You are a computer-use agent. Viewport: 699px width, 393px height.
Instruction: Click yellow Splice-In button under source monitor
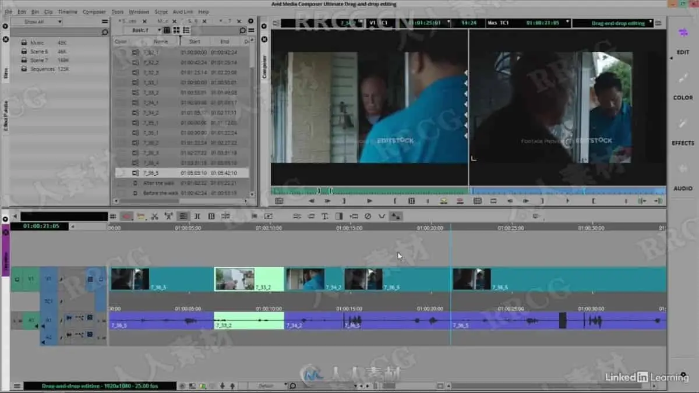[444, 201]
